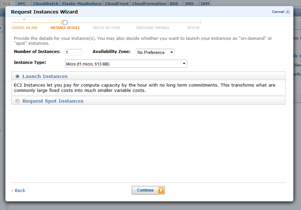301x210 pixels.
Task: Select the Launch Instances radio button
Action: click(17, 76)
